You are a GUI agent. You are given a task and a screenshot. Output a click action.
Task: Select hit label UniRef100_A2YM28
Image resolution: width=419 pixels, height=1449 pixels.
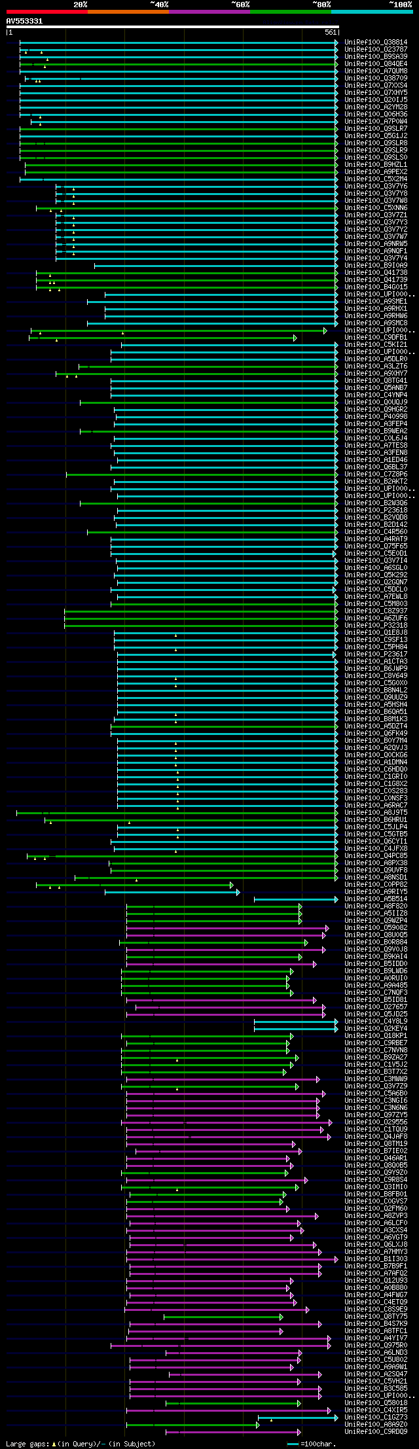click(376, 107)
